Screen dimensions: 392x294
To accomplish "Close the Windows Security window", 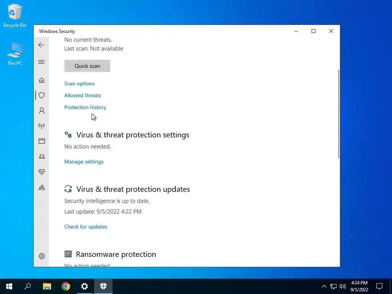I will 331,31.
